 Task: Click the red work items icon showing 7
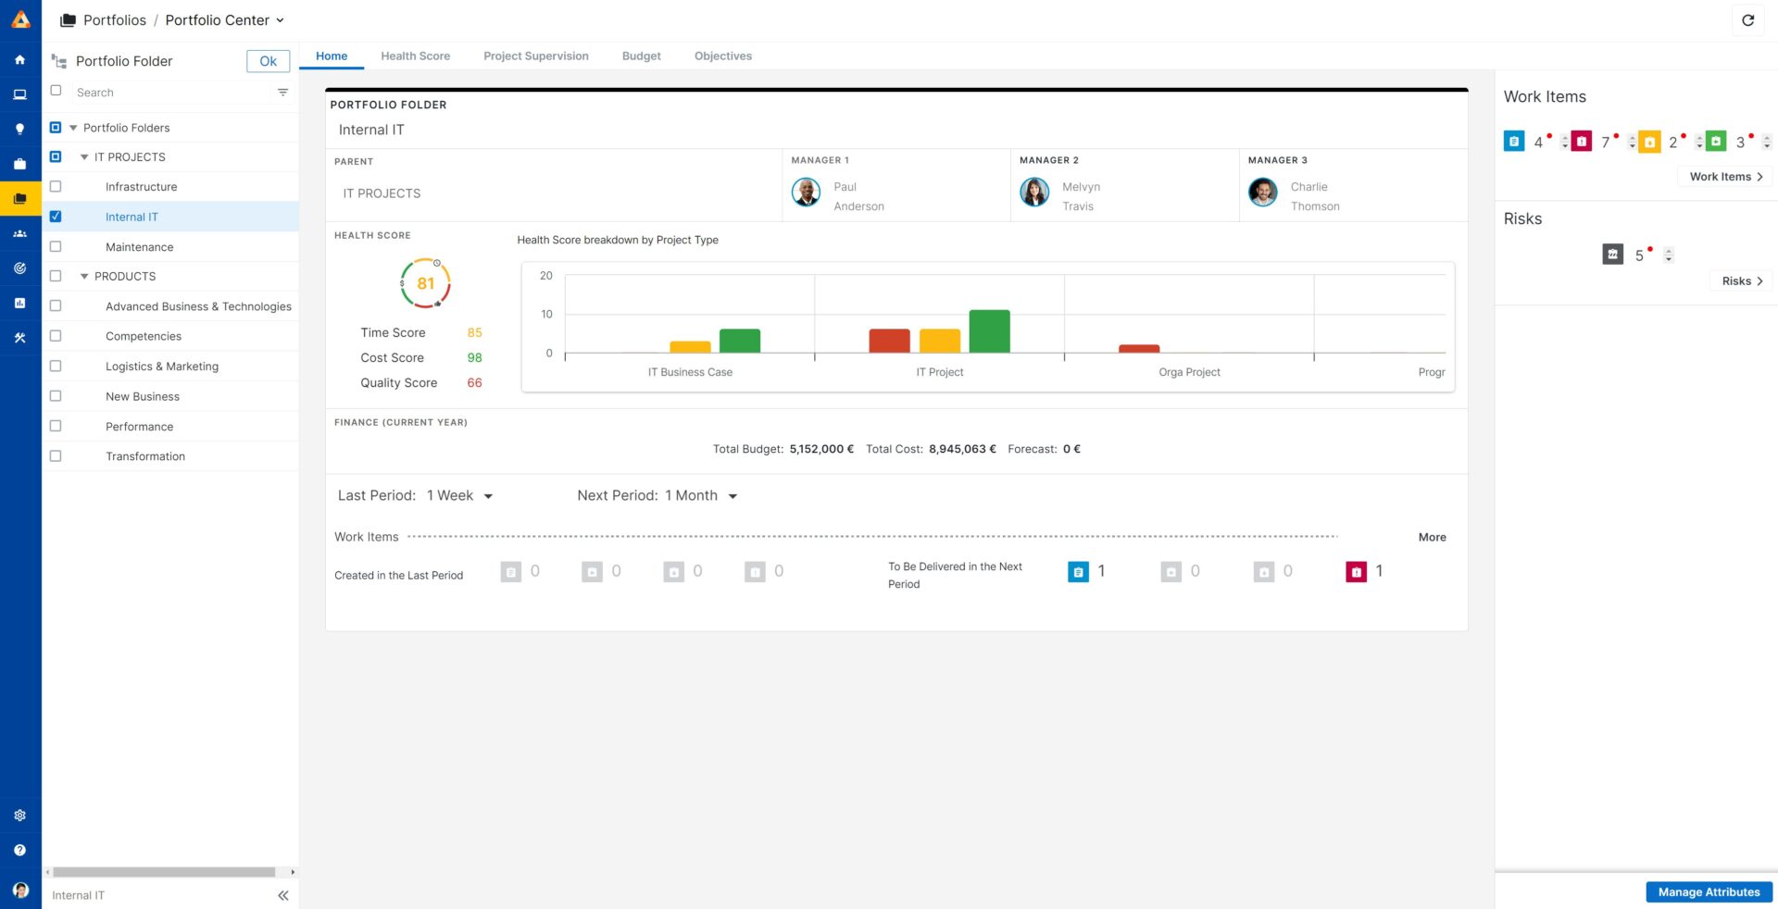click(x=1582, y=142)
